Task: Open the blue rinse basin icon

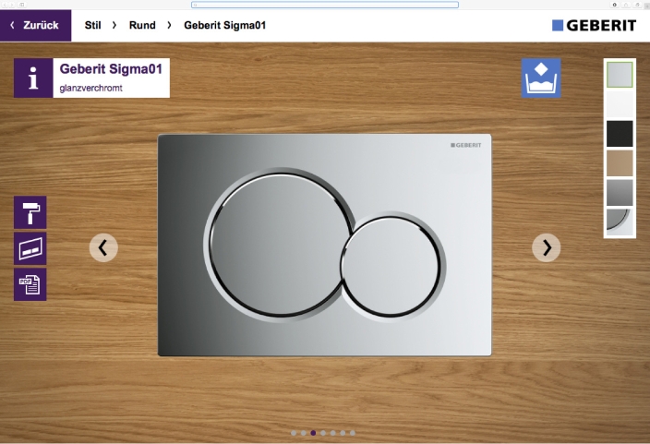Action: click(x=541, y=78)
